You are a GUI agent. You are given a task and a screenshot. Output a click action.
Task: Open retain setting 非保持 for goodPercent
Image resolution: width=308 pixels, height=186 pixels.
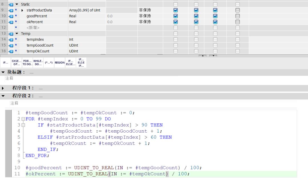(x=145, y=16)
